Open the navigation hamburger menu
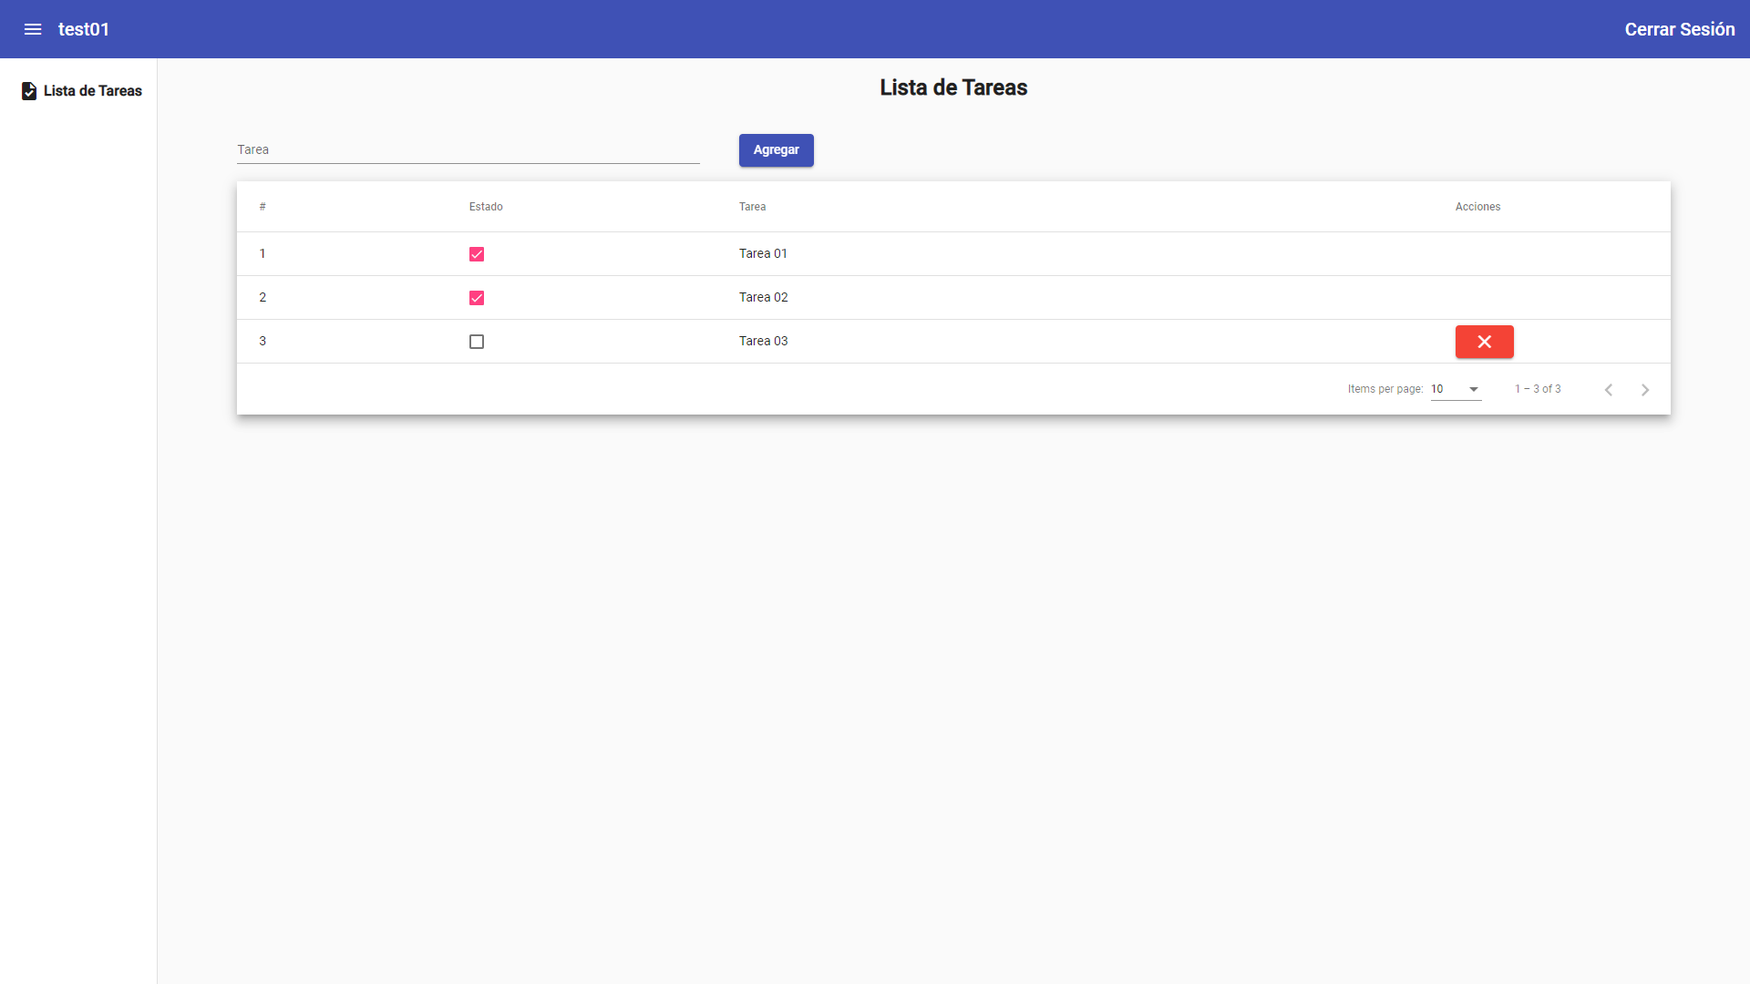The width and height of the screenshot is (1750, 984). click(33, 29)
